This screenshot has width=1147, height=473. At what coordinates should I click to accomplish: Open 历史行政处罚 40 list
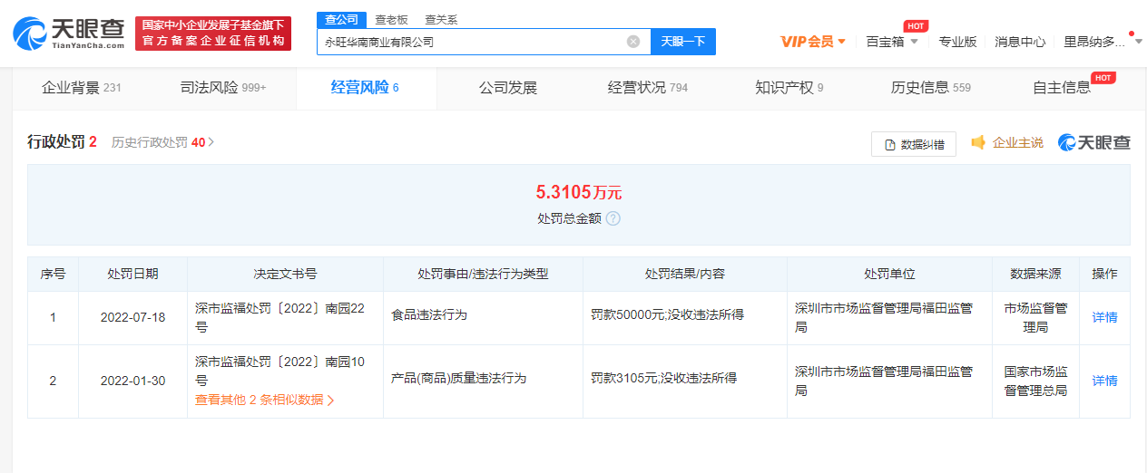point(163,142)
